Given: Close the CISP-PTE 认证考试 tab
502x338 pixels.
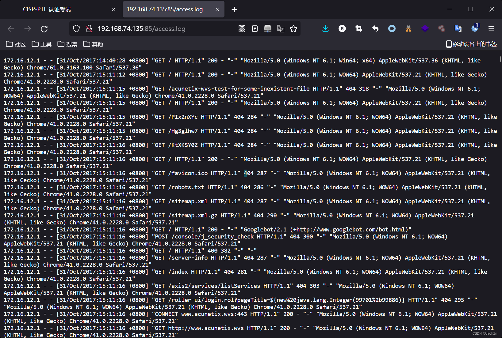Looking at the screenshot, I should click(x=114, y=9).
